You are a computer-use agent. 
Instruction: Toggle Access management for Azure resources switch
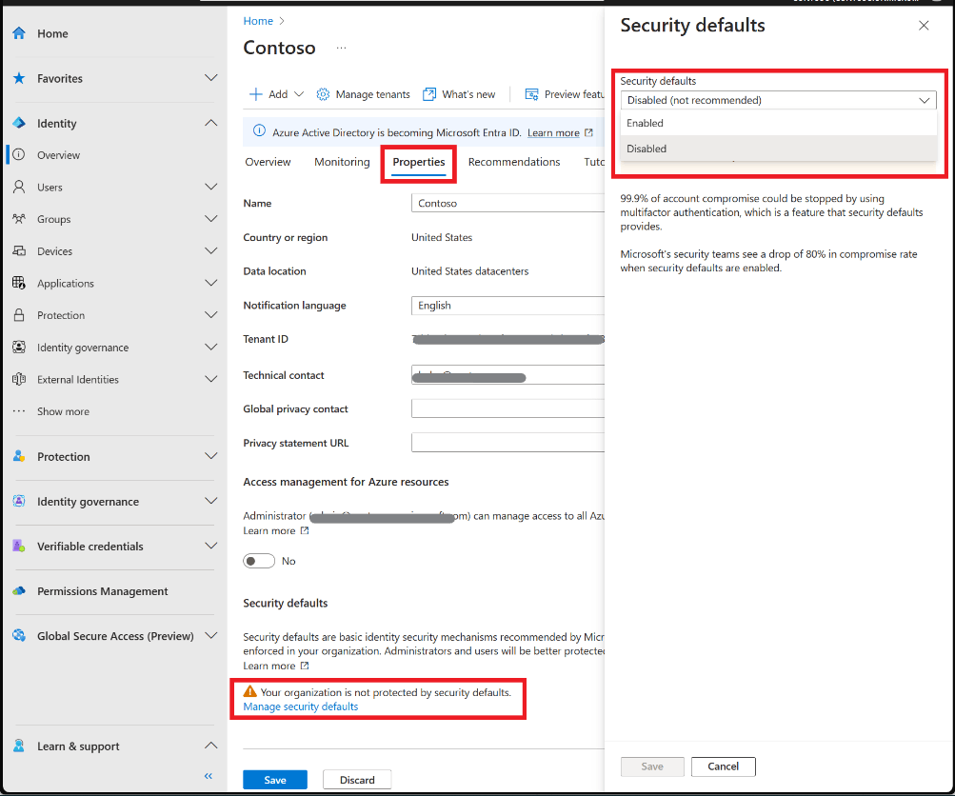tap(259, 561)
